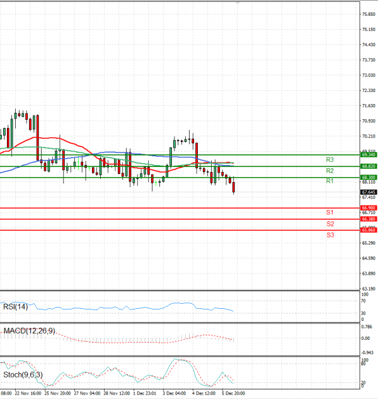Viewport: 378px width, 399px height.
Task: Select the red 66.900 price tag
Action: pos(369,207)
